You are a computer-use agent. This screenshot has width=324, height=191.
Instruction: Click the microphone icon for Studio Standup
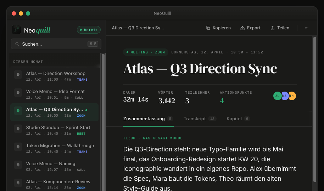pos(18,129)
